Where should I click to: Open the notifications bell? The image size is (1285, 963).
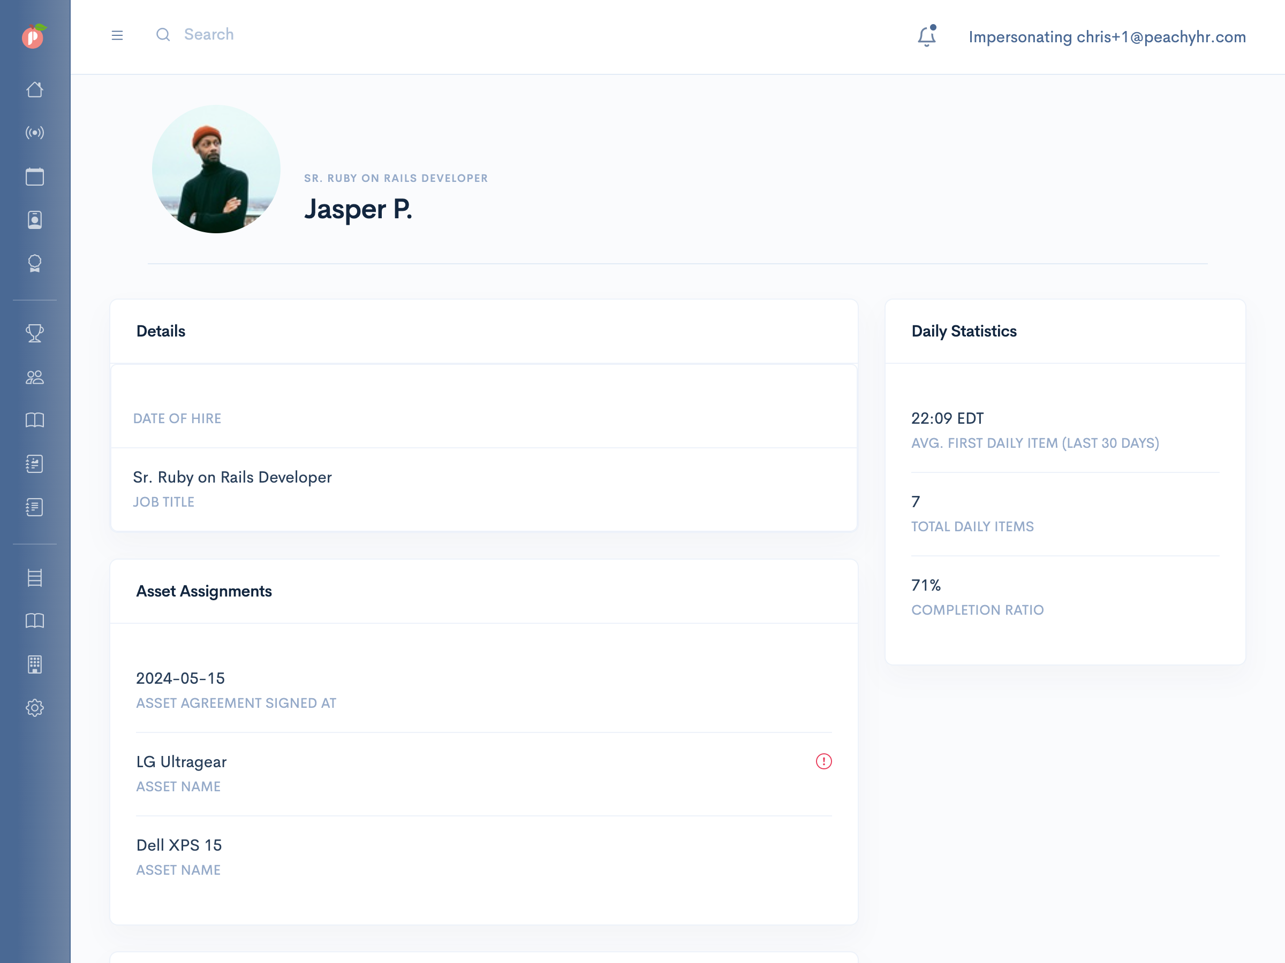click(x=927, y=36)
